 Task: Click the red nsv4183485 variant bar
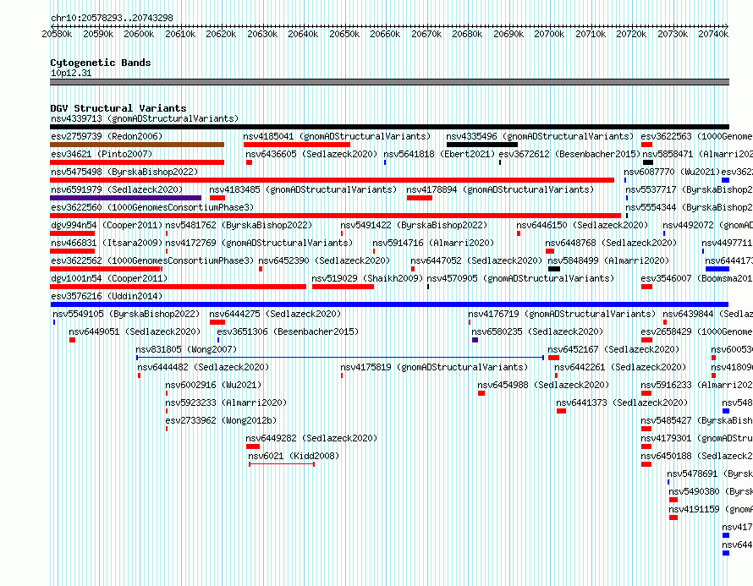(217, 198)
